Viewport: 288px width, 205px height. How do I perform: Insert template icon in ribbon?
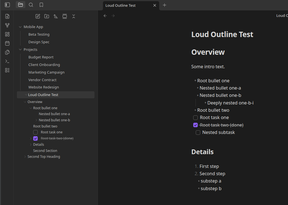(7, 52)
